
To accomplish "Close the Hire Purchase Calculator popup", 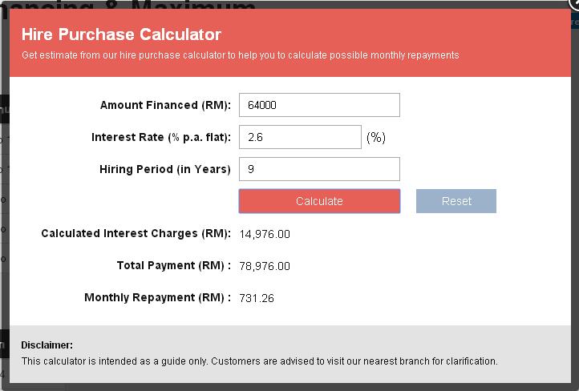I will tap(573, 4).
